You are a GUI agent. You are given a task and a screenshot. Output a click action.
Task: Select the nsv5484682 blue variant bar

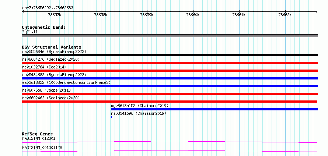pos(170,78)
